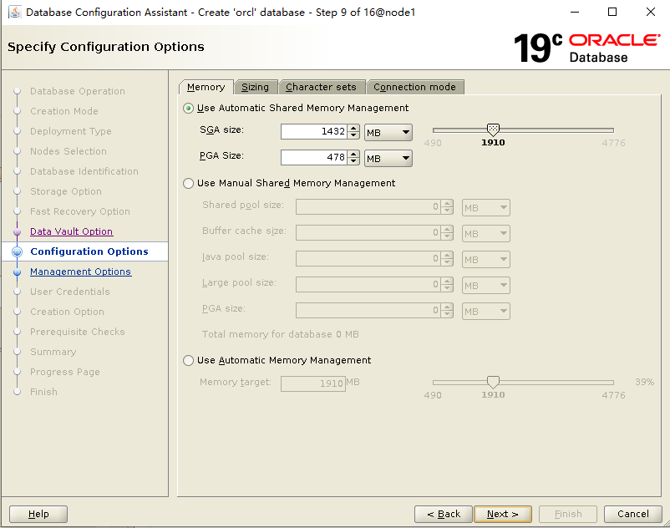
Task: Click Storage Option step in sidebar
Action: pos(66,192)
